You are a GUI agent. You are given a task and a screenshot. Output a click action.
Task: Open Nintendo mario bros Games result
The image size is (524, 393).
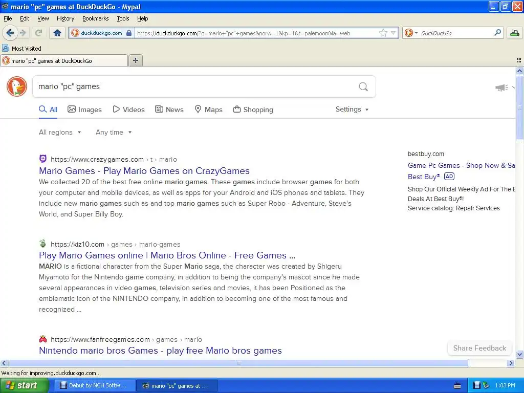(x=160, y=351)
